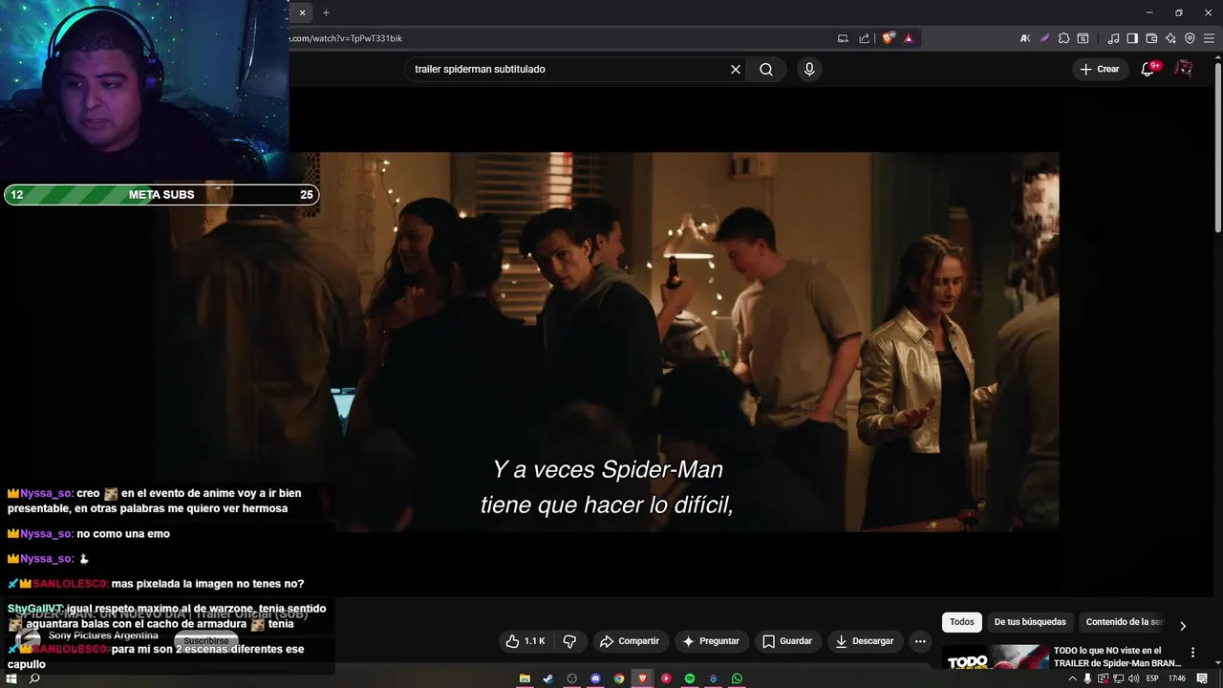Like the video with thumbs up

526,641
